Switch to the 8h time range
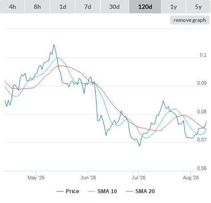Image resolution: width=211 pixels, height=203 pixels. (37, 7)
